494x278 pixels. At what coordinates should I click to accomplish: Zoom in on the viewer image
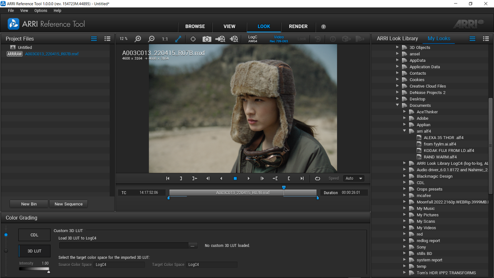tap(137, 39)
